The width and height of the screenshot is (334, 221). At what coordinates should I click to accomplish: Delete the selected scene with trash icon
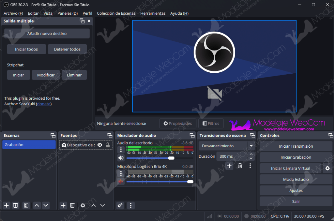tap(15, 205)
